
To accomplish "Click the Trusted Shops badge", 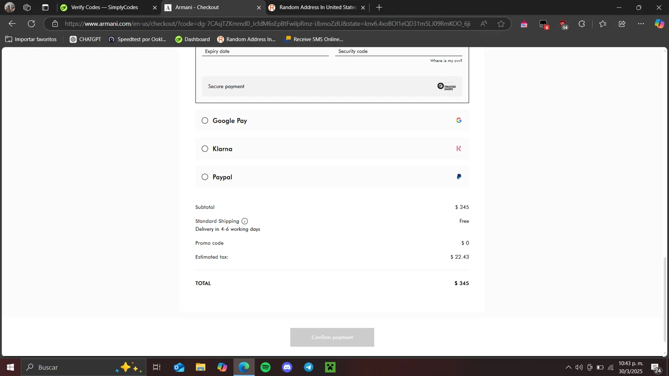I will (446, 86).
